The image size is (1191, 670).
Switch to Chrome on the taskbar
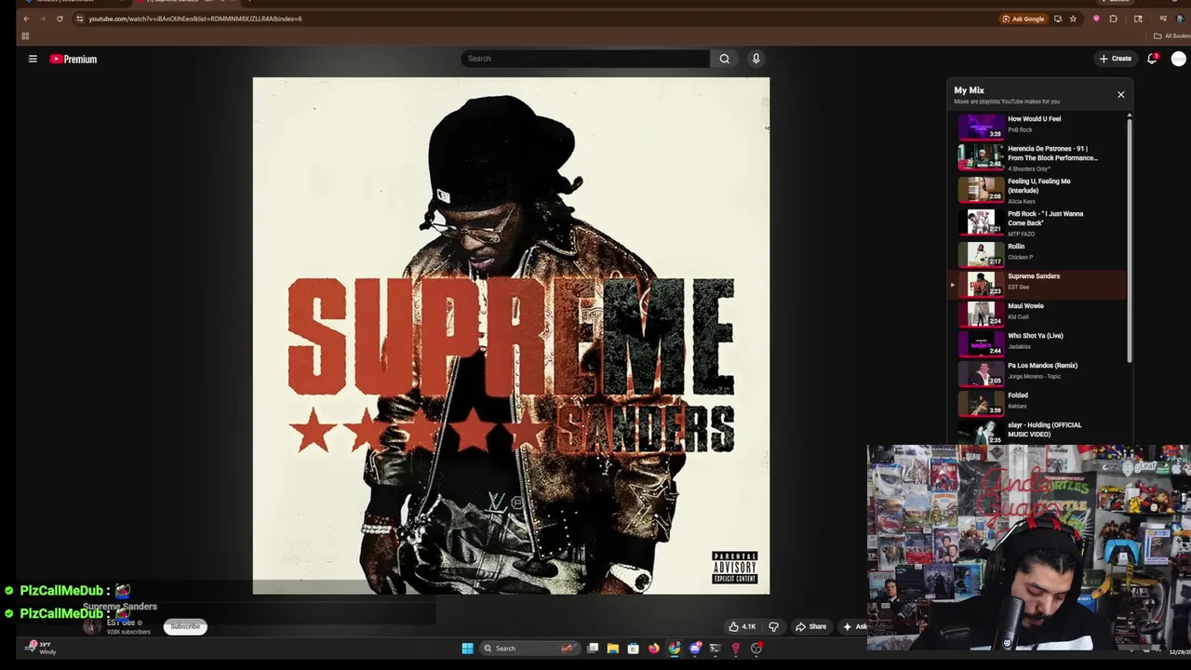point(675,649)
